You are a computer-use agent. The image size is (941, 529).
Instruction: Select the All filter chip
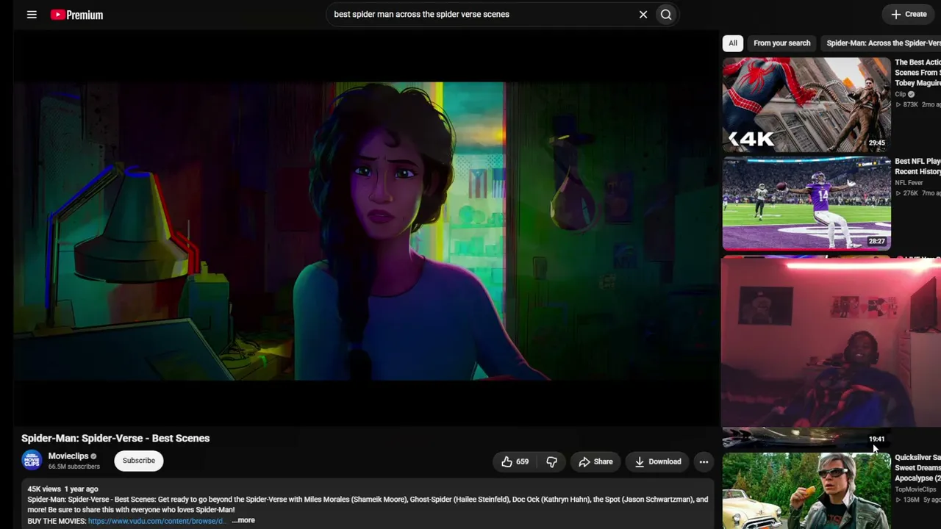(733, 43)
